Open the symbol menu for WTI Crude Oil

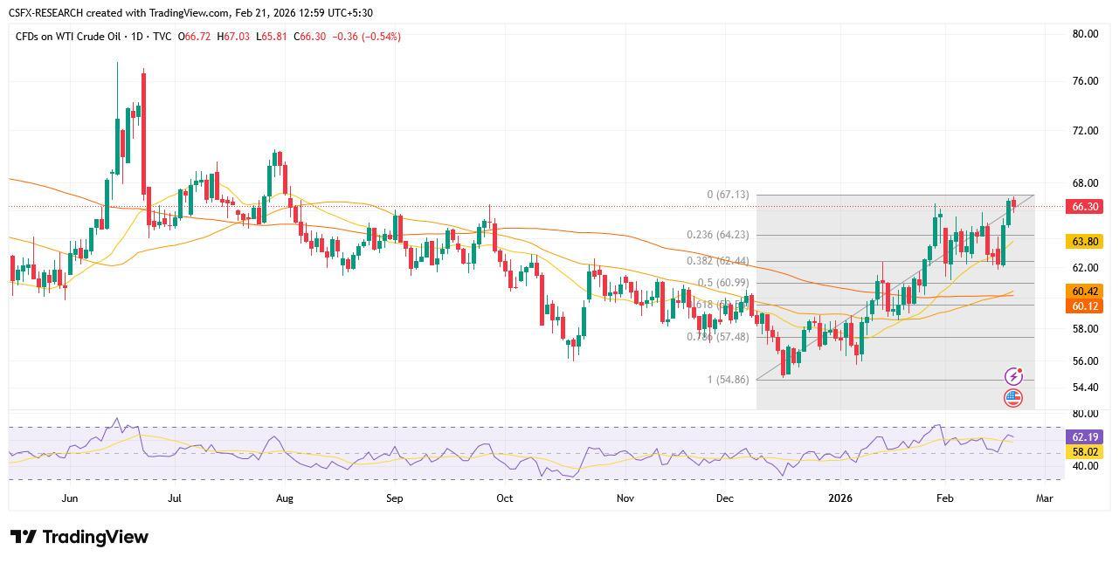tap(67, 36)
